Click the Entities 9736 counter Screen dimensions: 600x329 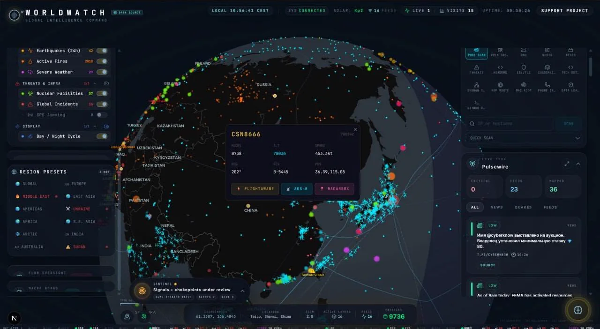click(394, 314)
